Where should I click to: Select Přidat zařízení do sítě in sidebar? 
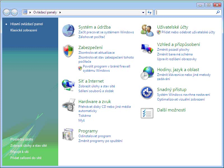26,158
